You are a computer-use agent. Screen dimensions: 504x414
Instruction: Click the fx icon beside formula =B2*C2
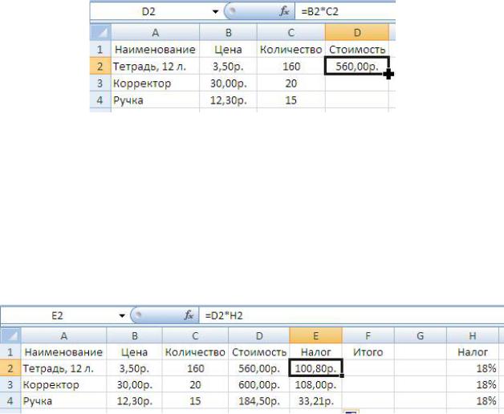[284, 12]
